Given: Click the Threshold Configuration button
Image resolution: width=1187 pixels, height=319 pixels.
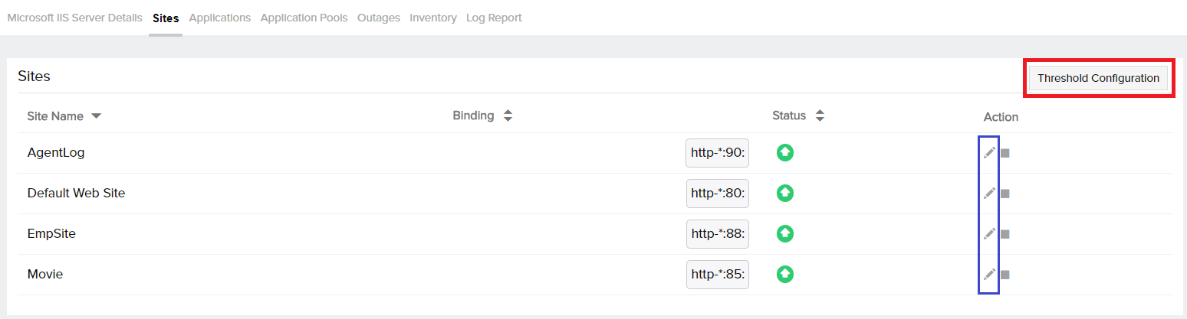Looking at the screenshot, I should click(x=1098, y=78).
